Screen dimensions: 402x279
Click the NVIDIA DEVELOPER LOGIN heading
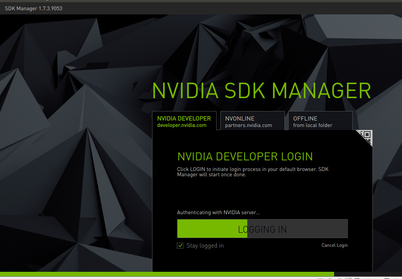[x=245, y=156]
